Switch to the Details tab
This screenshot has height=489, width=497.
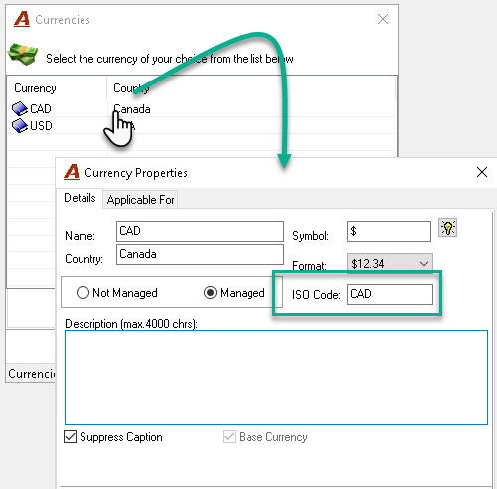(80, 198)
